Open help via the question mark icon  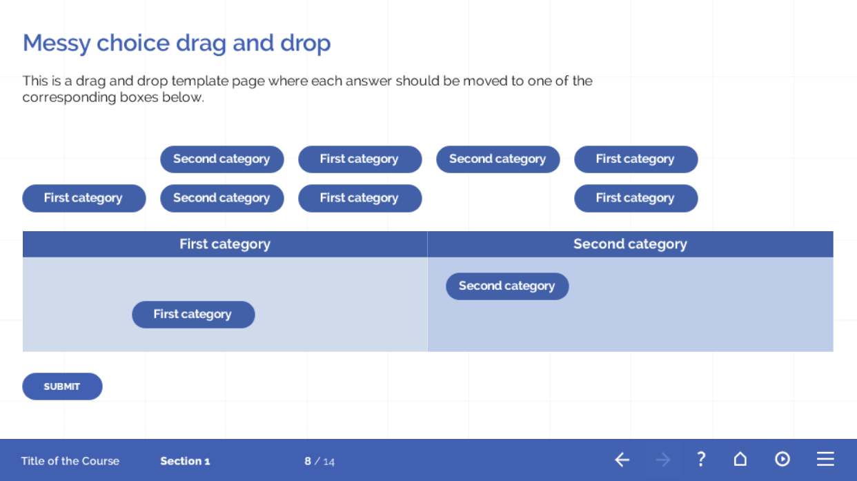pyautogui.click(x=701, y=459)
